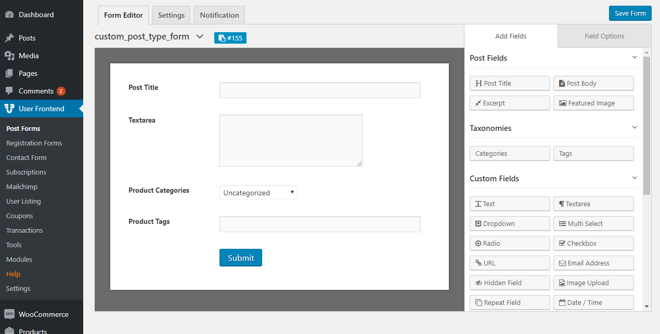Open the custom_post_type_form name dropdown
This screenshot has width=660, height=334.
200,37
